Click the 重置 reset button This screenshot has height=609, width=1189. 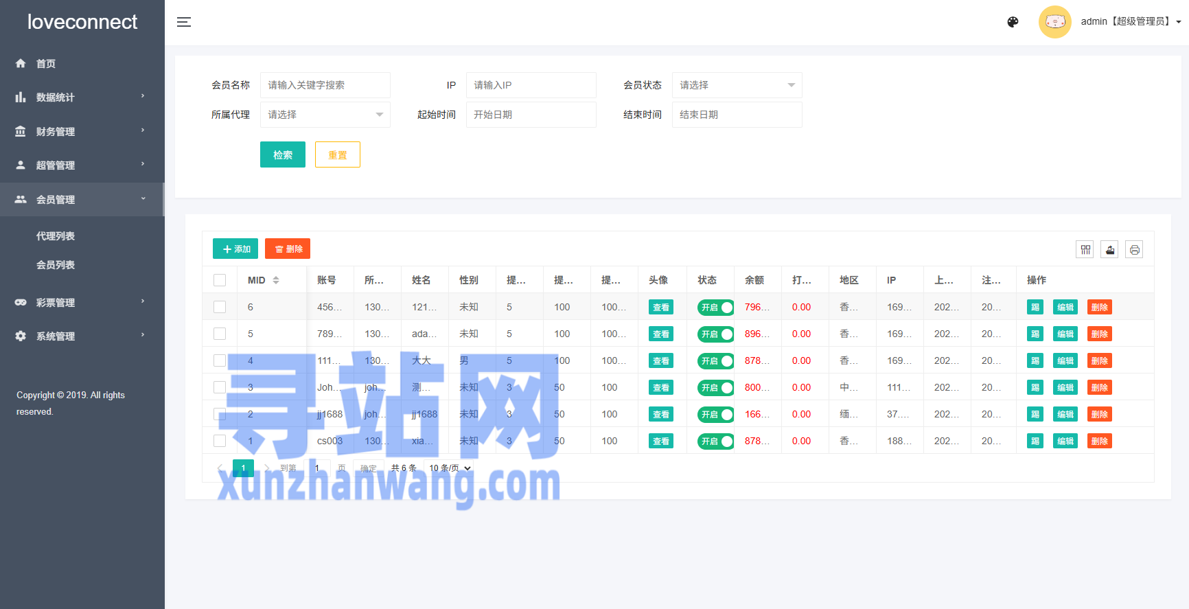pos(337,155)
